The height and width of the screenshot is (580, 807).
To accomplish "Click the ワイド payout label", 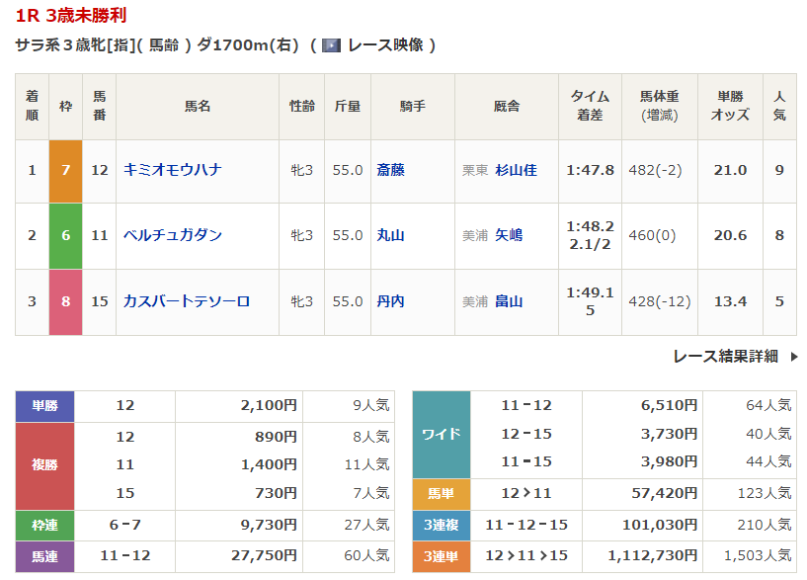I will [441, 435].
